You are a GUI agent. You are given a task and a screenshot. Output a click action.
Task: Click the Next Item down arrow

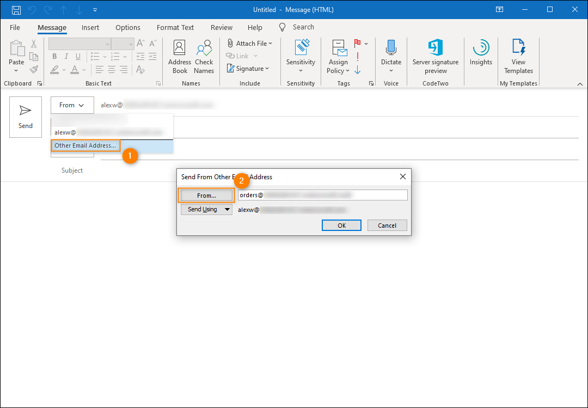tap(79, 10)
